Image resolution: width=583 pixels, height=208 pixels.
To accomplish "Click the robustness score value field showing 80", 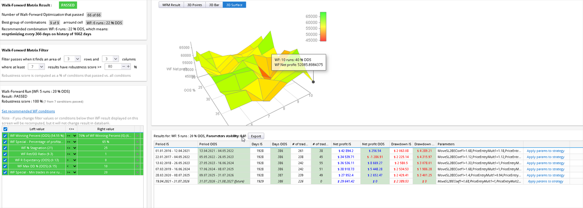I will (113, 67).
